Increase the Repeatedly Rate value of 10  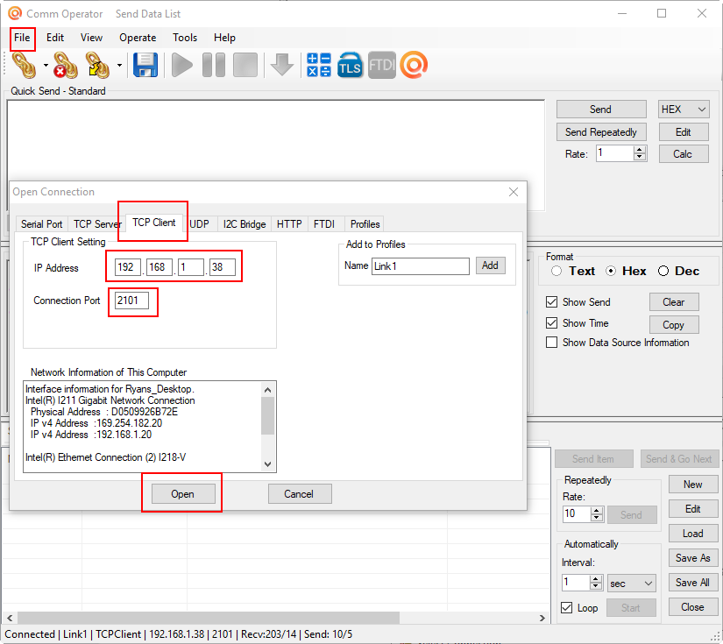(x=597, y=510)
